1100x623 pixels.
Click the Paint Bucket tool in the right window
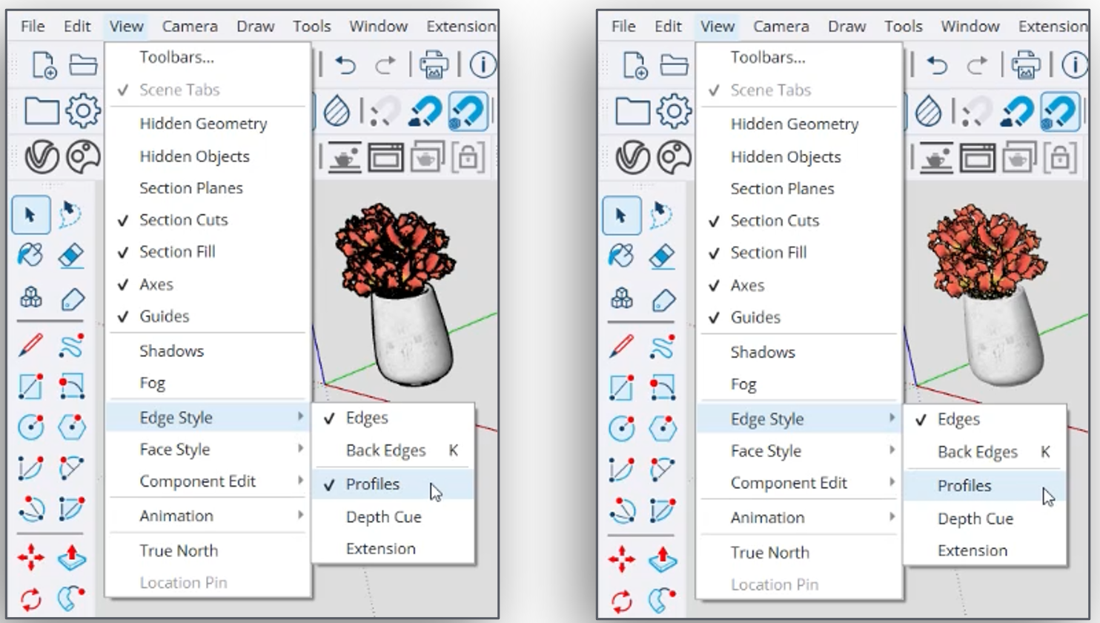[x=621, y=256]
